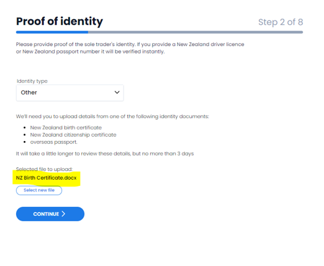
Task: Choose the Select new file button
Action: (39, 190)
